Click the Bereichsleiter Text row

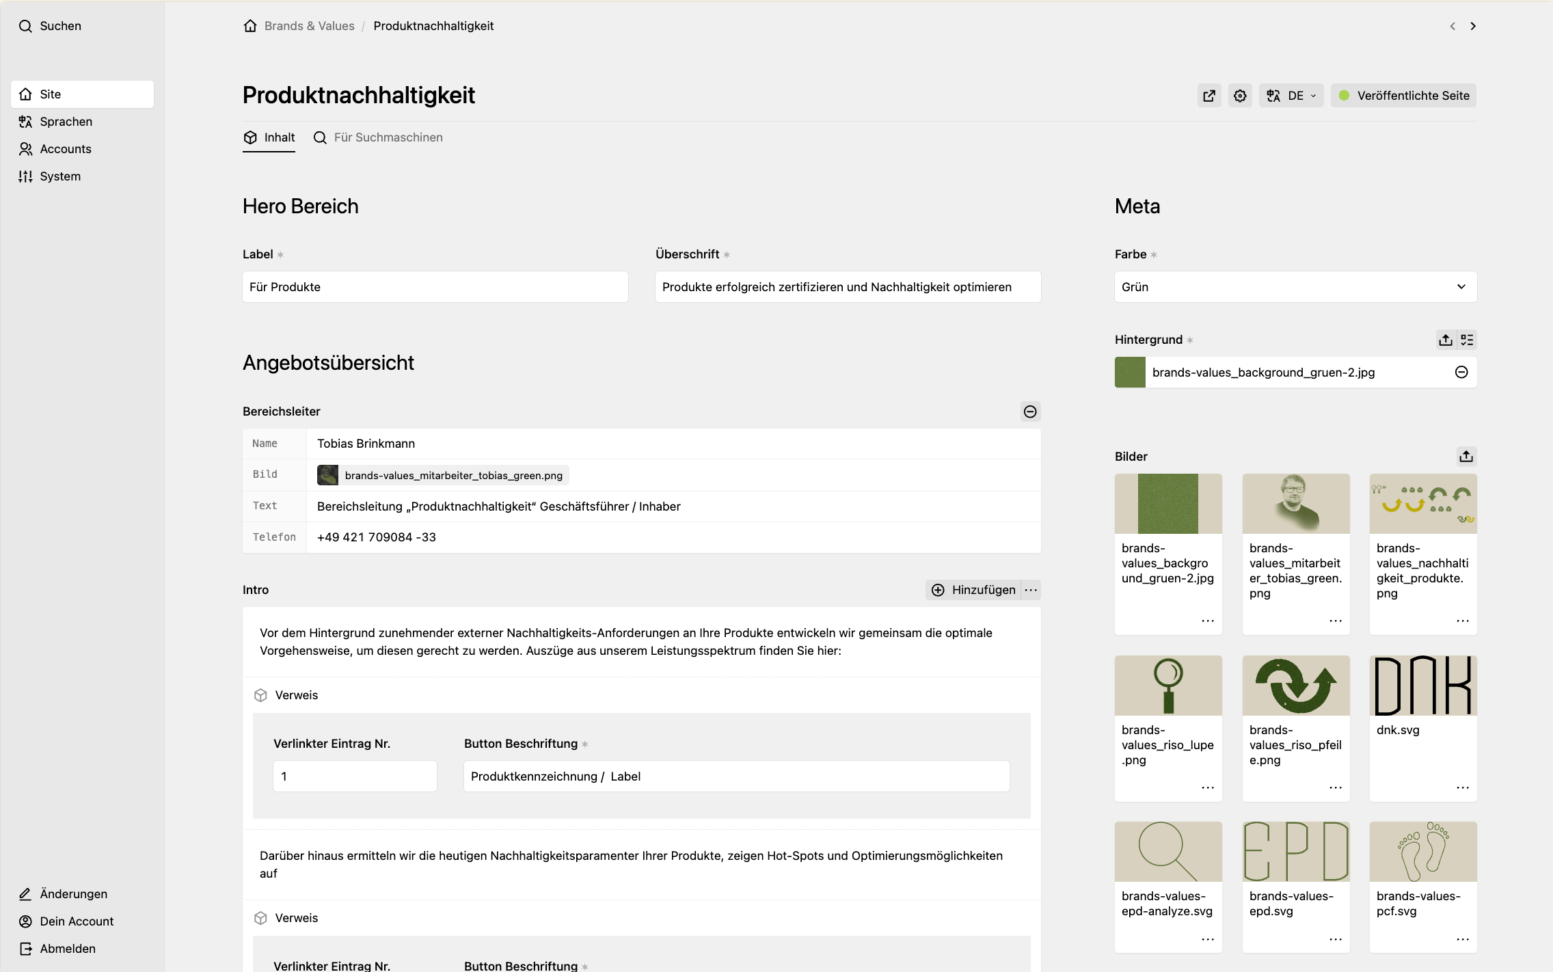(642, 507)
